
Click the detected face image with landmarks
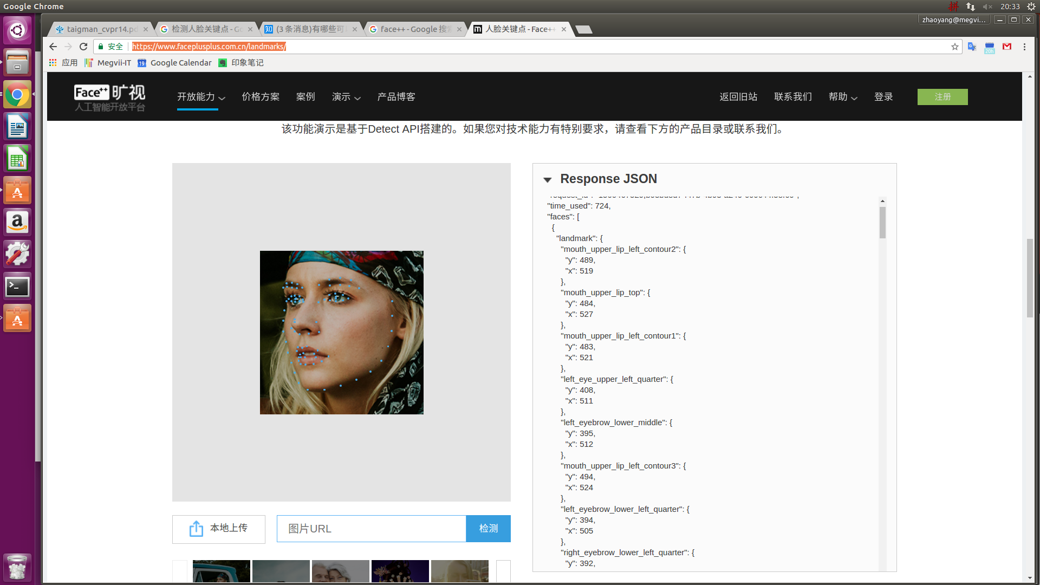342,333
